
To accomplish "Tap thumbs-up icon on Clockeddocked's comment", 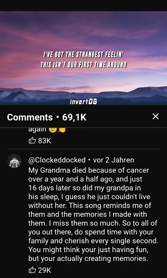I will pos(32,270).
